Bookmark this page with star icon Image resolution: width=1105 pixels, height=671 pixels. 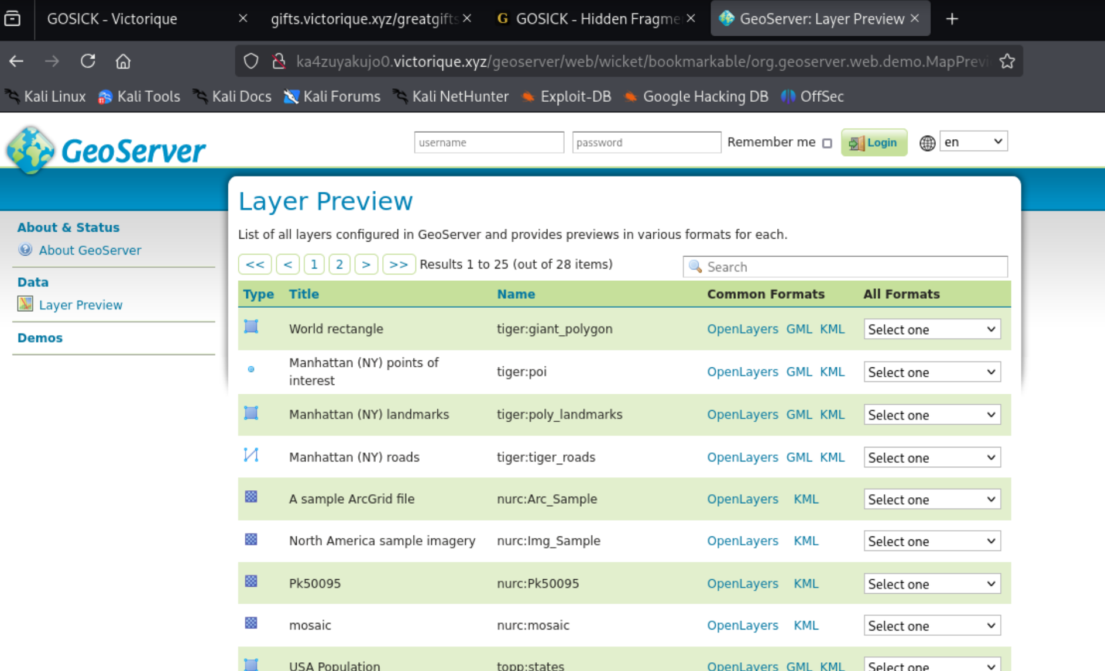tap(1007, 61)
